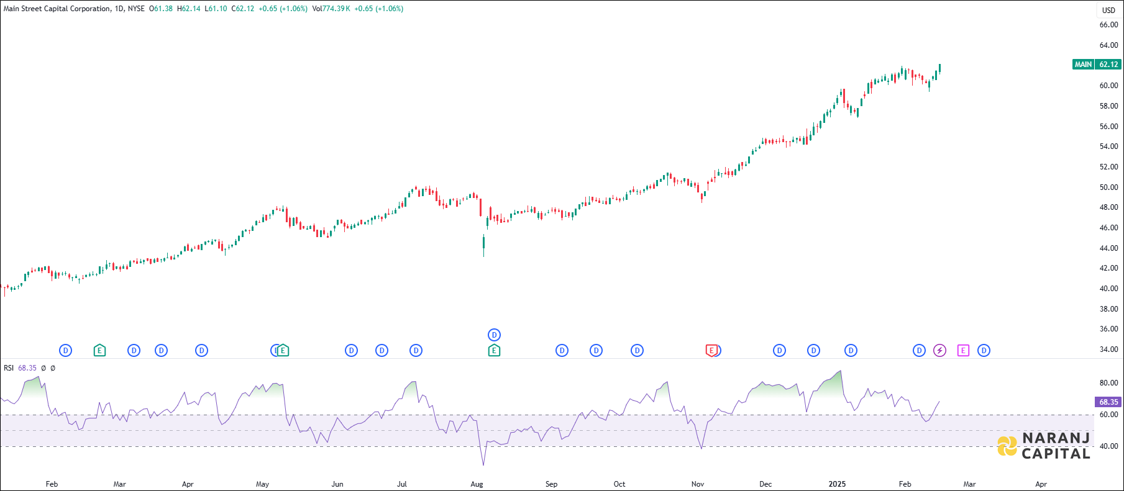
Task: Click the dividend marker in early February 2025
Action: click(919, 351)
